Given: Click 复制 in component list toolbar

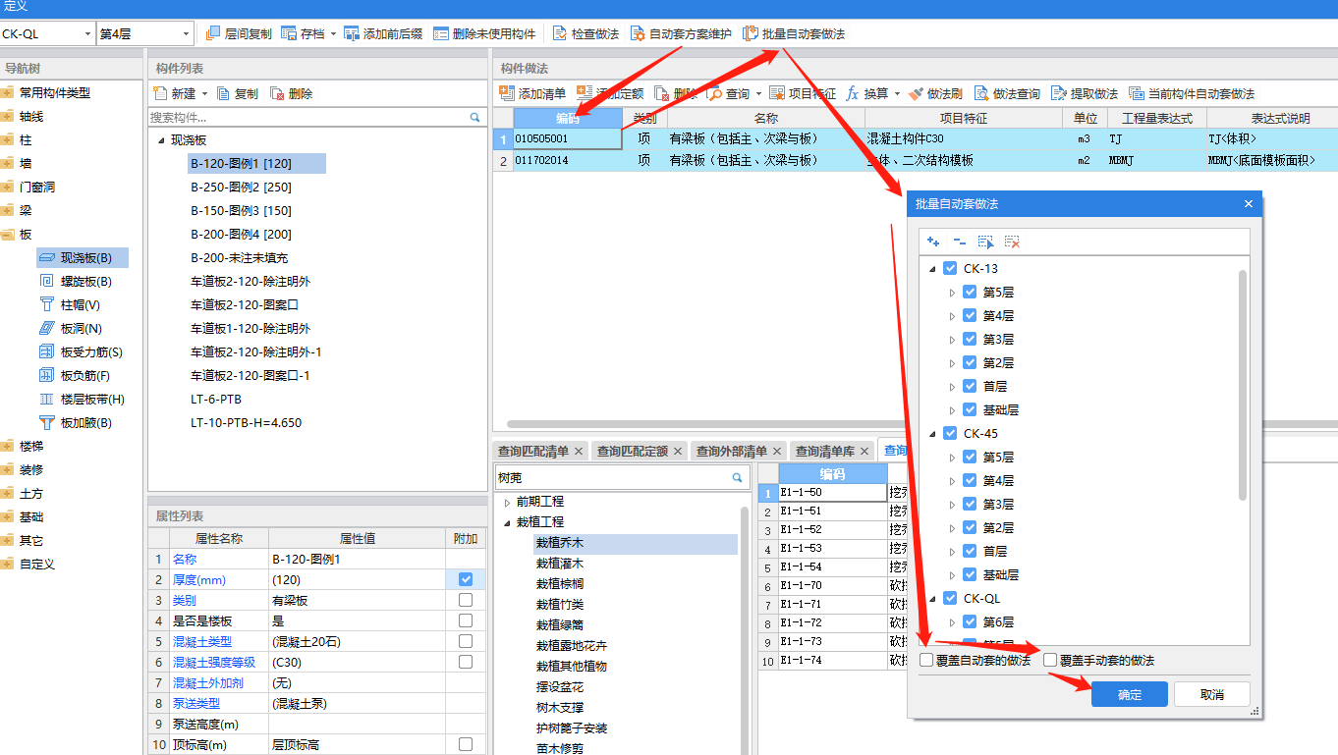Looking at the screenshot, I should pyautogui.click(x=238, y=93).
